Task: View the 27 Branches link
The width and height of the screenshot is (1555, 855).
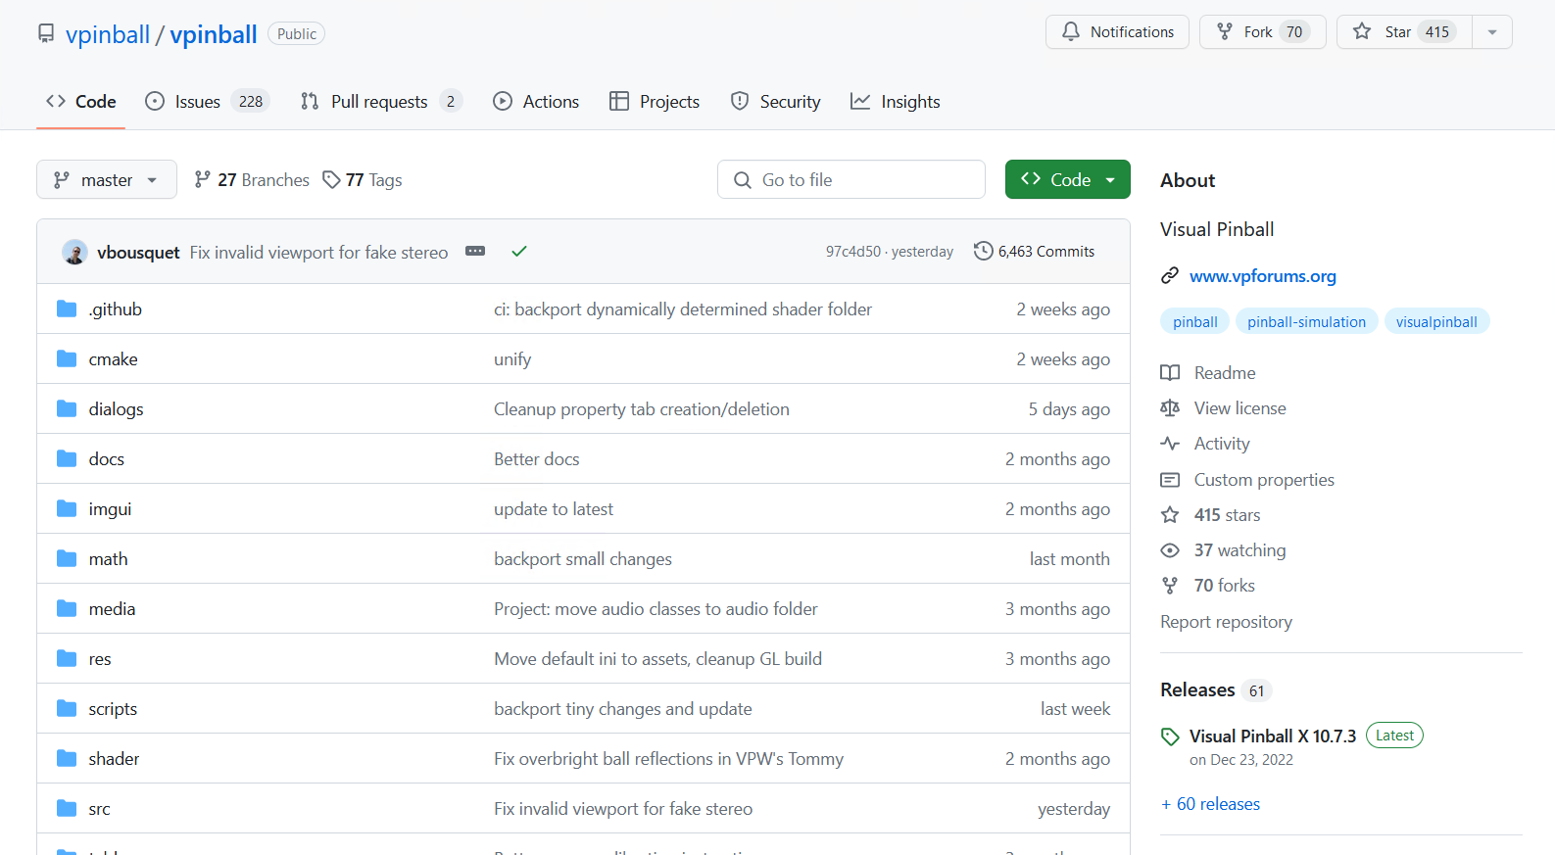Action: point(252,180)
